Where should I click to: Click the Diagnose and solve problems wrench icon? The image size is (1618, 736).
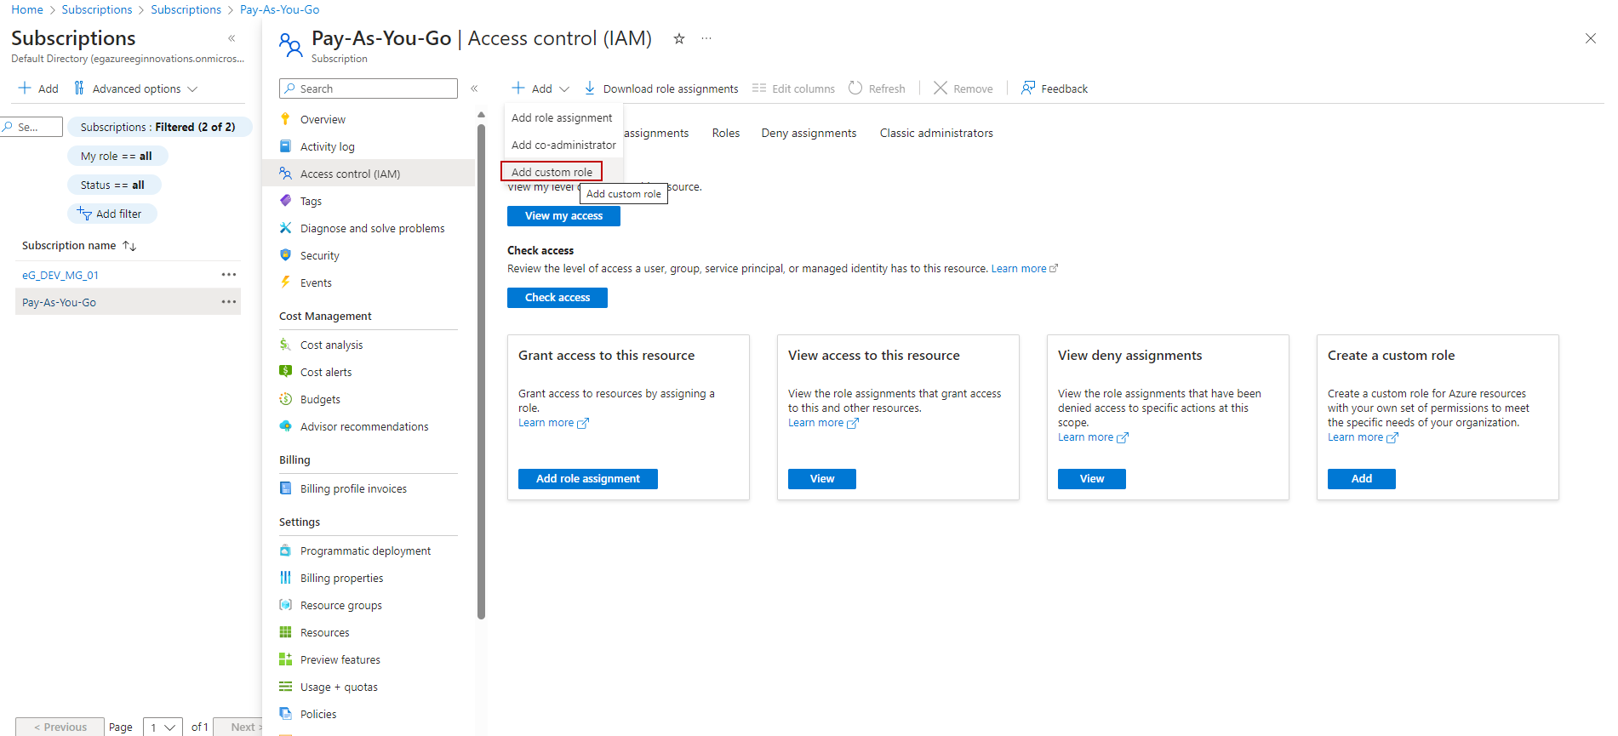tap(285, 228)
